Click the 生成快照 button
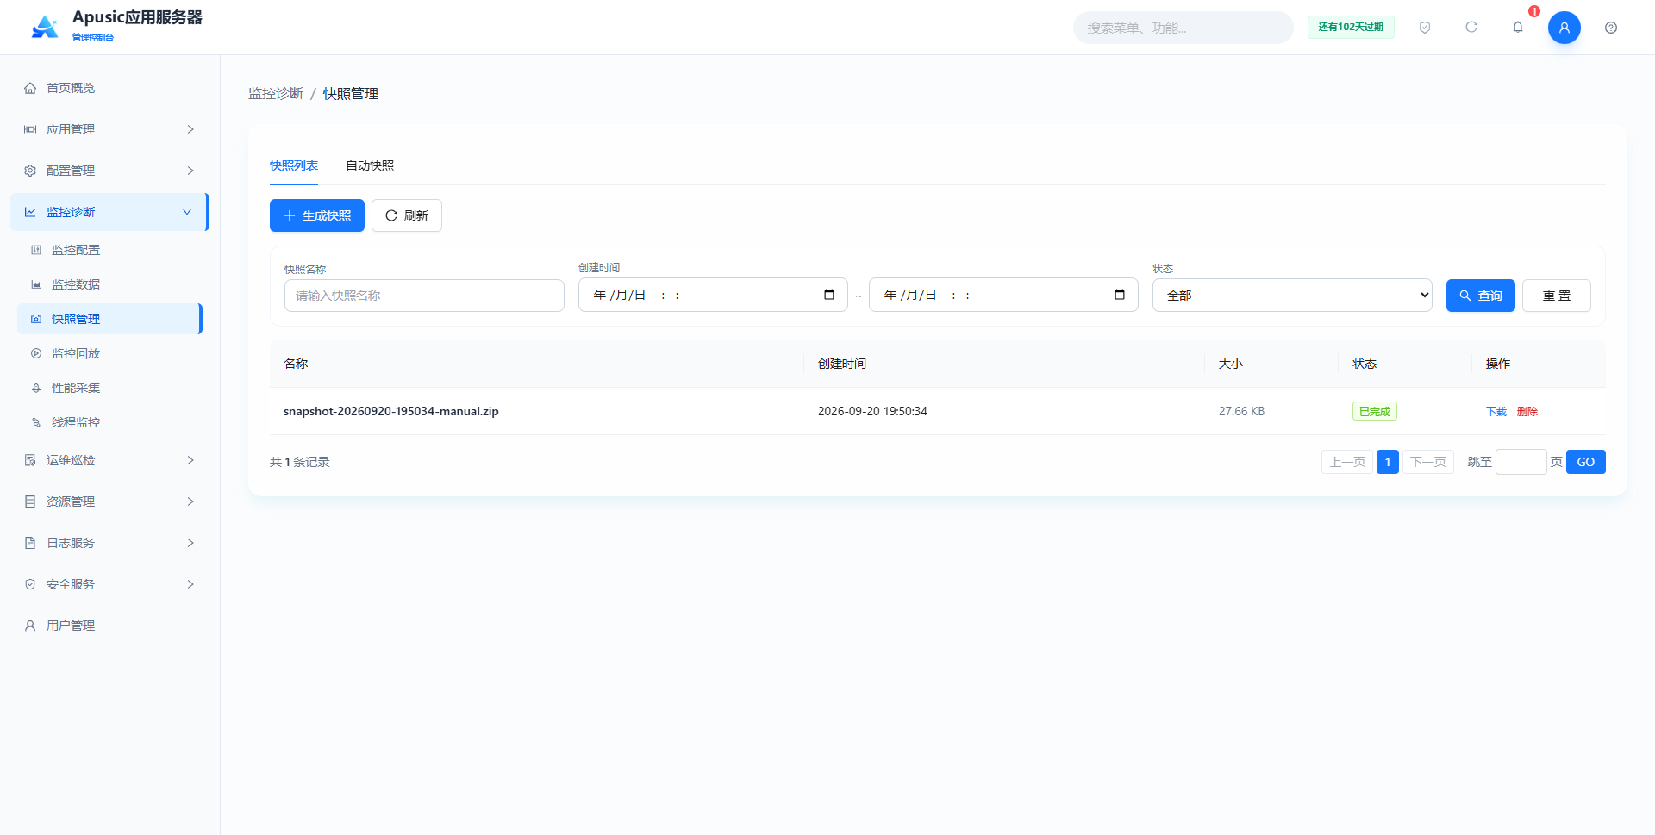Viewport: 1655px width, 835px height. 317,215
